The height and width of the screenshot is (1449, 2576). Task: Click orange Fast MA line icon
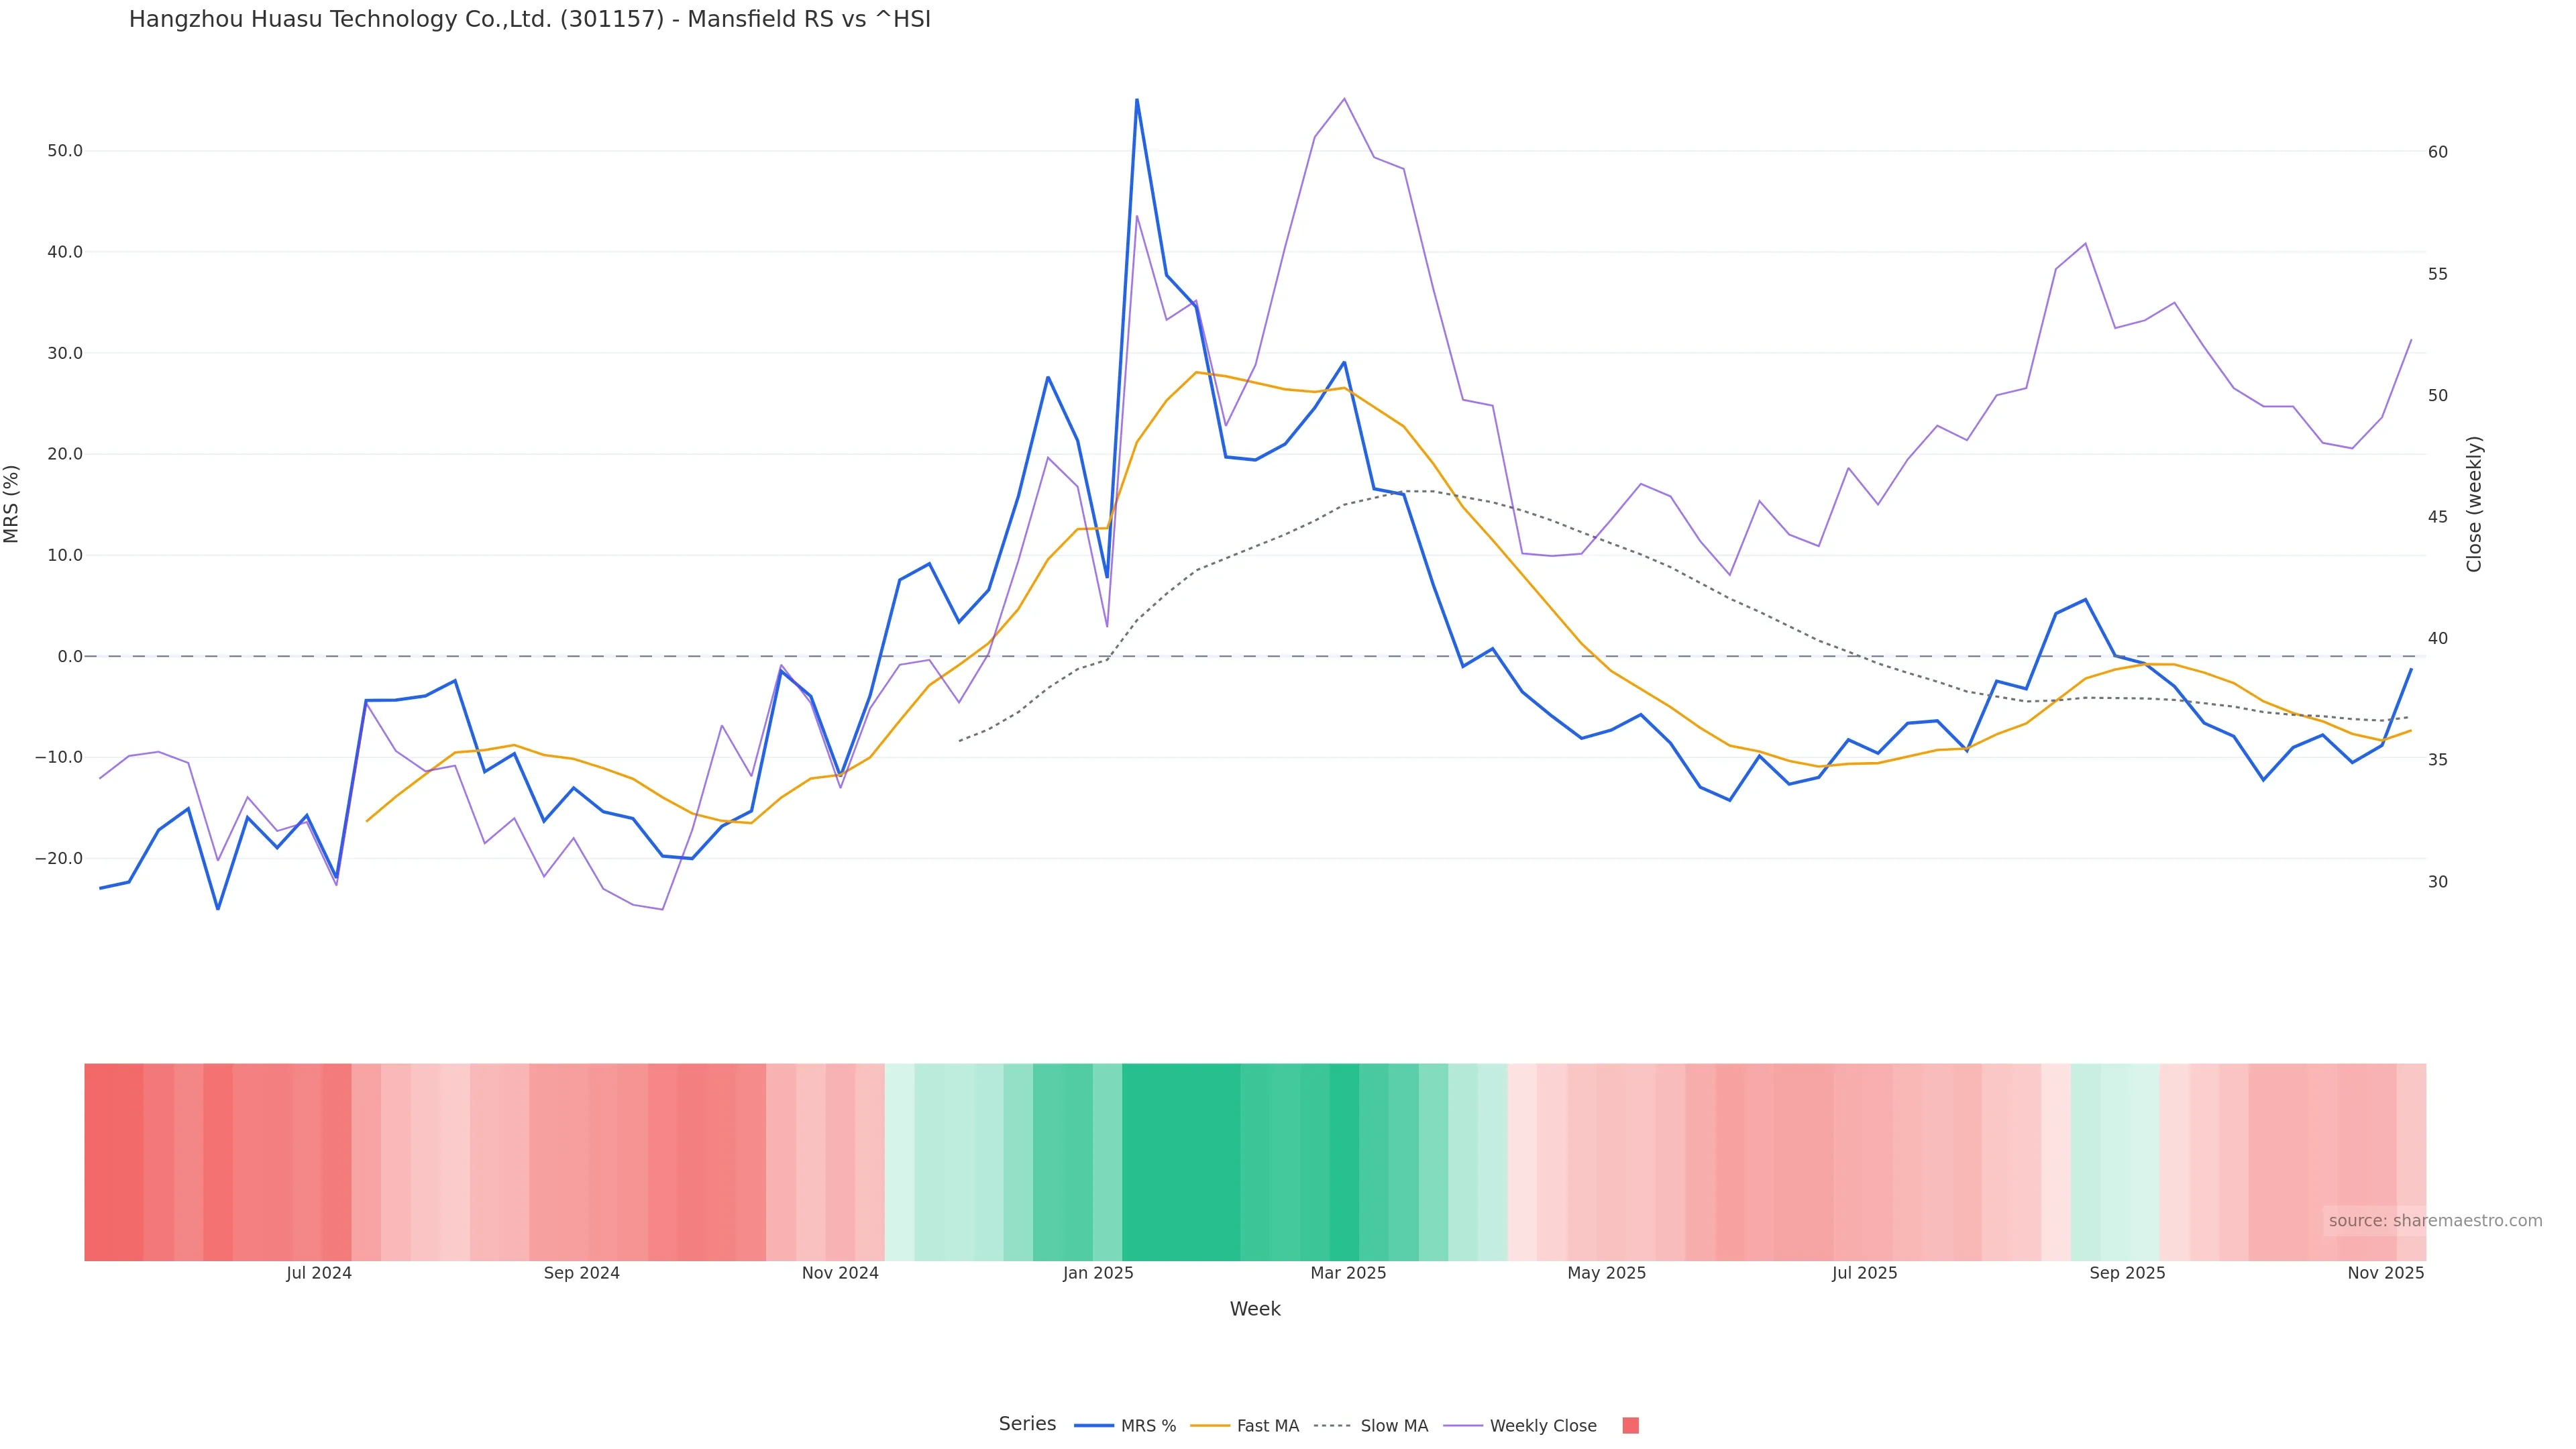click(1210, 1426)
